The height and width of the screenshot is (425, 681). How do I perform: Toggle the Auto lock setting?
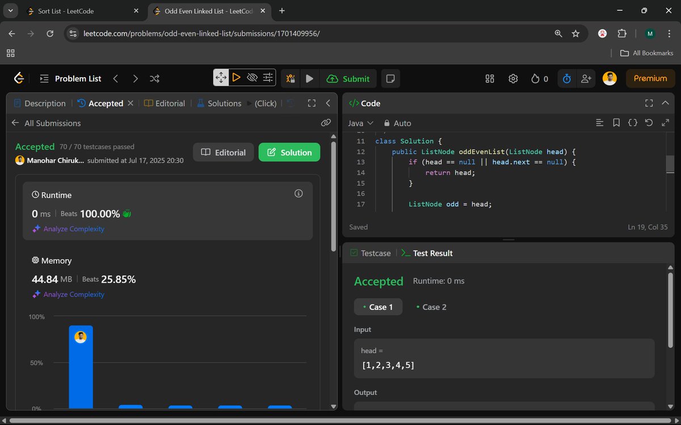[x=397, y=123]
